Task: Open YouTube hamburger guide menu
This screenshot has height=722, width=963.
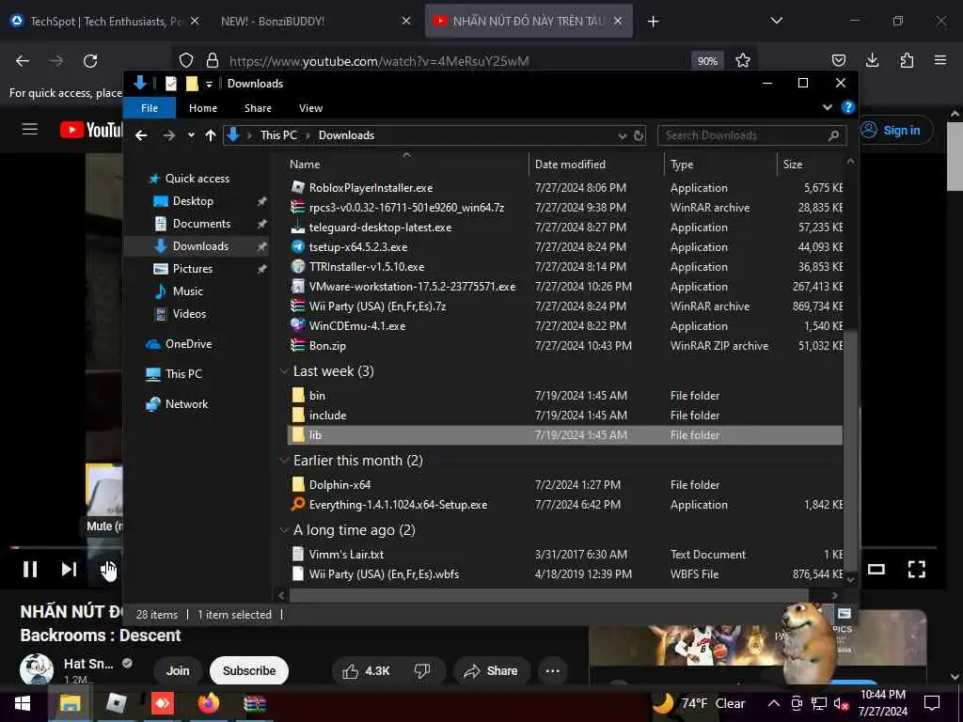Action: point(30,130)
